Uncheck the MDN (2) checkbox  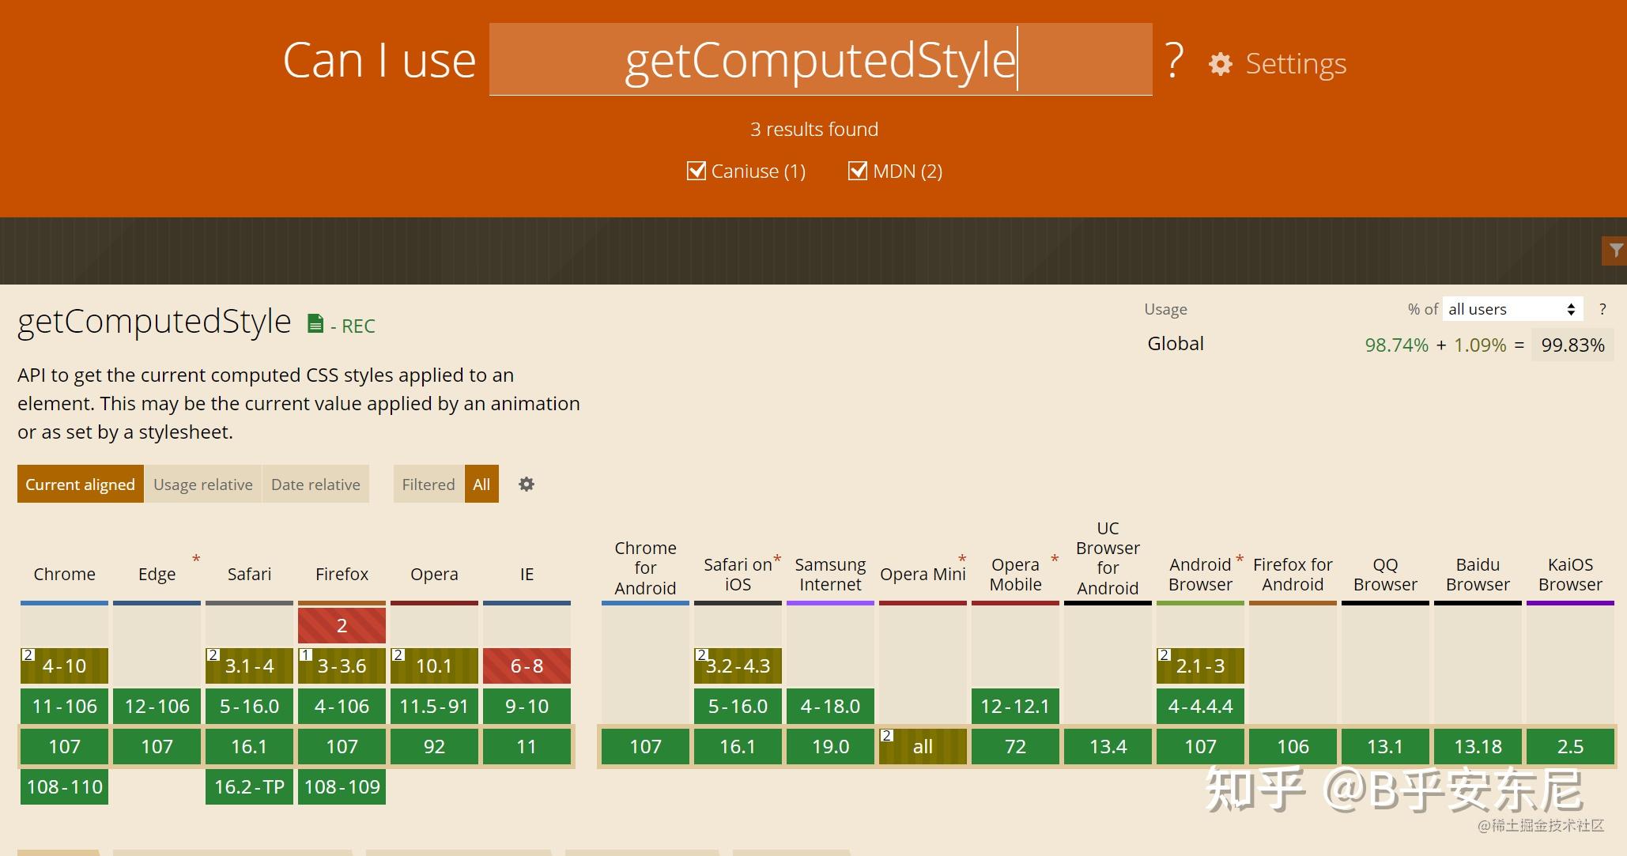858,171
